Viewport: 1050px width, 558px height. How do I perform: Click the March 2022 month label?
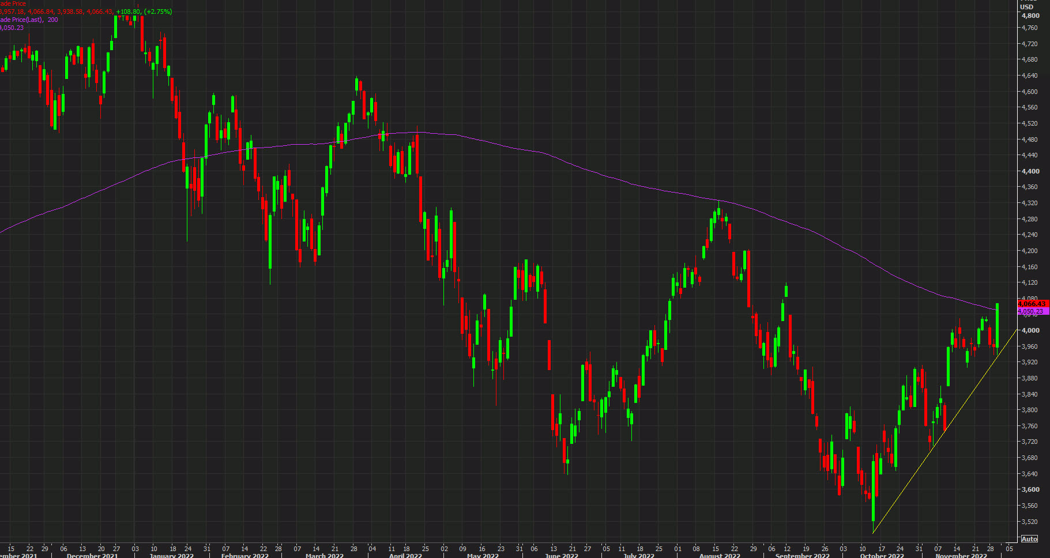324,556
